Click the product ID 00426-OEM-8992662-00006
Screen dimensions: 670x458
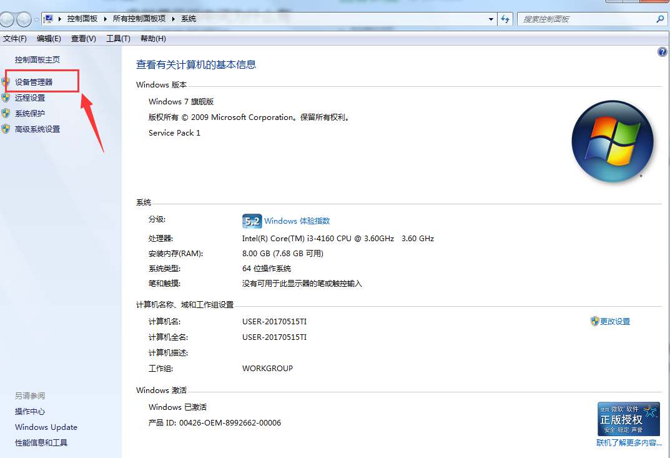coord(230,423)
